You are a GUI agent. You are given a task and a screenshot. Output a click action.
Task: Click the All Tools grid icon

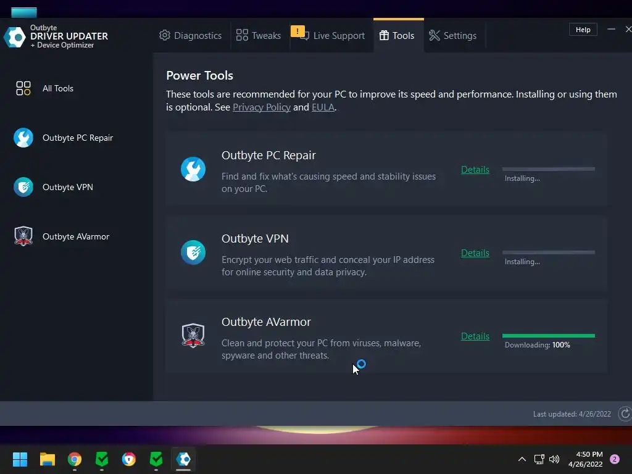pyautogui.click(x=23, y=88)
